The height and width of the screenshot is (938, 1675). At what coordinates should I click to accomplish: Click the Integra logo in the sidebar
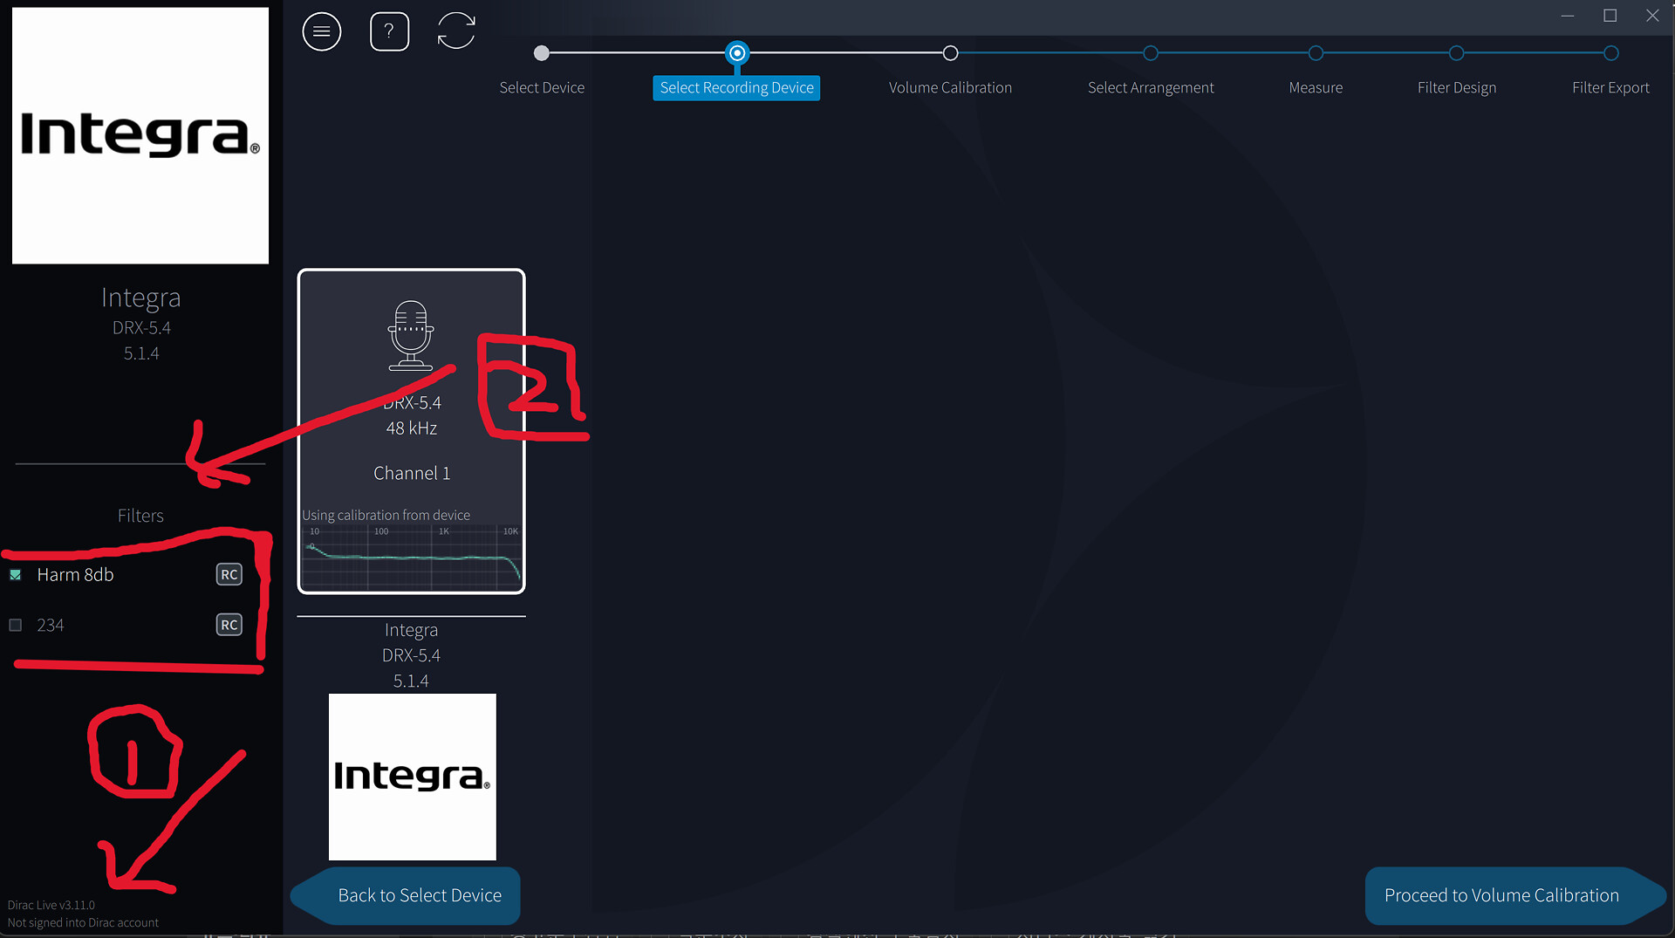click(140, 136)
